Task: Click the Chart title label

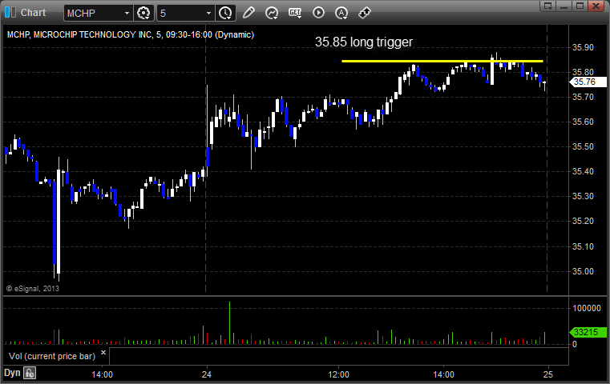Action: click(x=33, y=13)
